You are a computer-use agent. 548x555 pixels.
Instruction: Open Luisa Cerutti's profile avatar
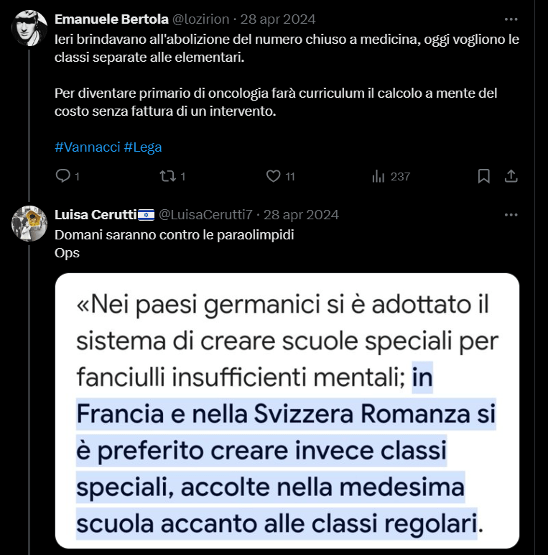click(x=29, y=224)
